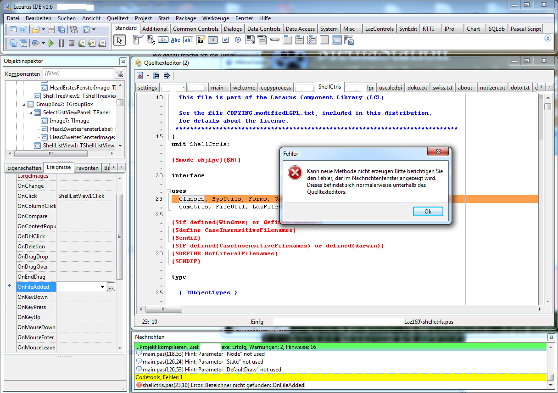
Task: Clear the component filter icon
Action: pyautogui.click(x=119, y=74)
